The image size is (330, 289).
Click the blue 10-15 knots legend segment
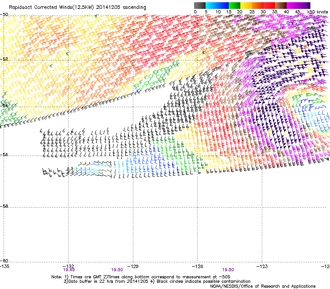[223, 5]
